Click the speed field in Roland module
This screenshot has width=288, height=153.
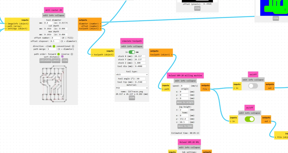click(x=185, y=86)
